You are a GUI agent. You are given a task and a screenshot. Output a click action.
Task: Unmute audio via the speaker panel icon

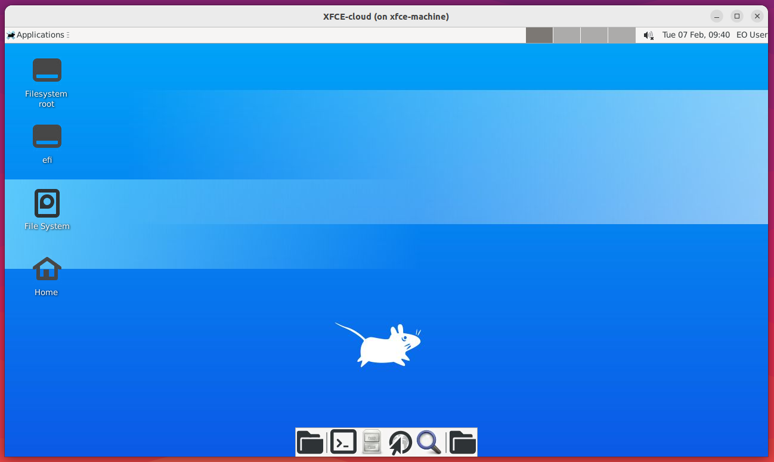pos(648,35)
